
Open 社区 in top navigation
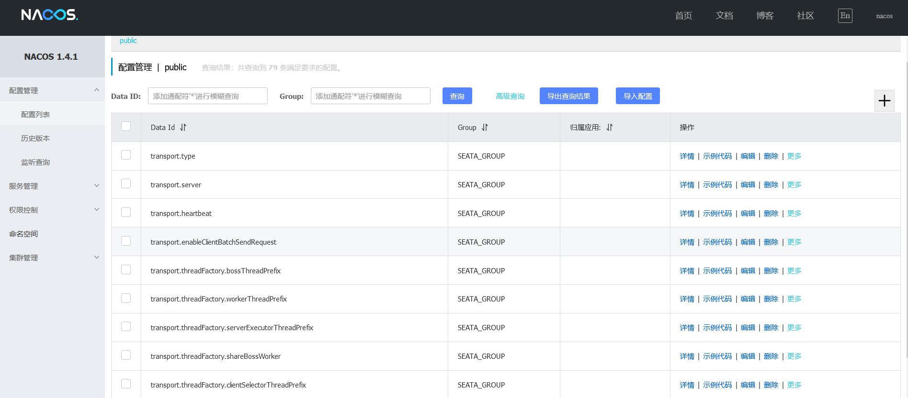[806, 16]
